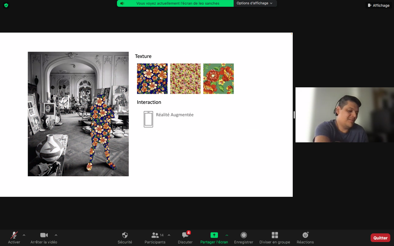Click the green encryption shield icon
The width and height of the screenshot is (394, 246).
[6, 5]
